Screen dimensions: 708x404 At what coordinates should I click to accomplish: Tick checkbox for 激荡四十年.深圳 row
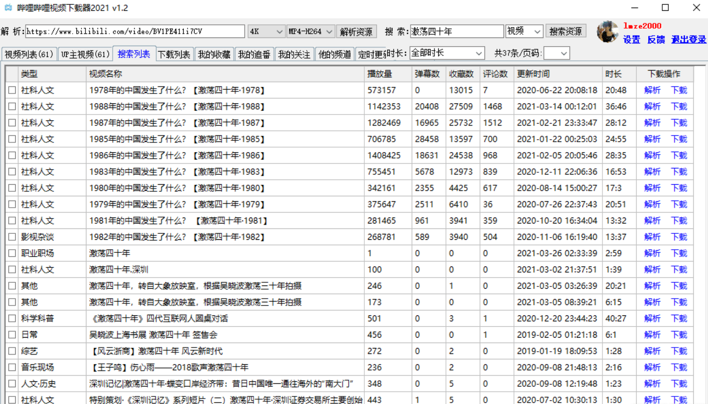point(12,270)
